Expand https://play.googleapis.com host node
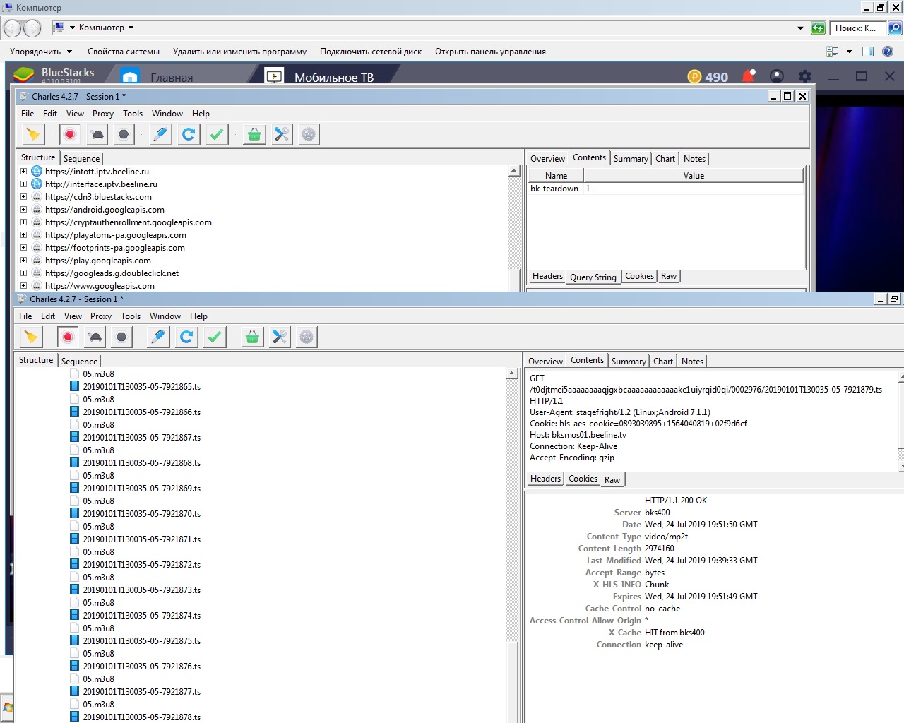 click(x=23, y=261)
